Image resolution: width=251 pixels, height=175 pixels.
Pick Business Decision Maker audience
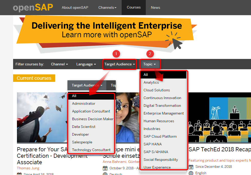tap(91, 119)
